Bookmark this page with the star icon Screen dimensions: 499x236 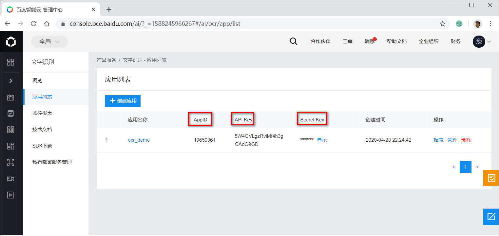[443, 24]
